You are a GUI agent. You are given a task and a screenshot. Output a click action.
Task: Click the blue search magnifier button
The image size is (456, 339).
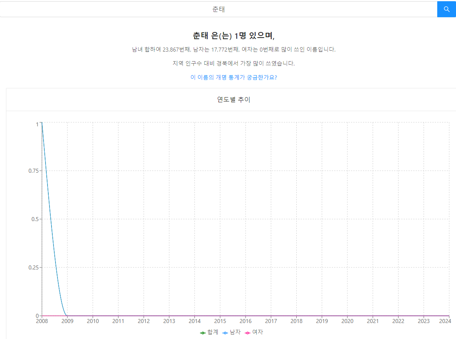[x=446, y=9]
